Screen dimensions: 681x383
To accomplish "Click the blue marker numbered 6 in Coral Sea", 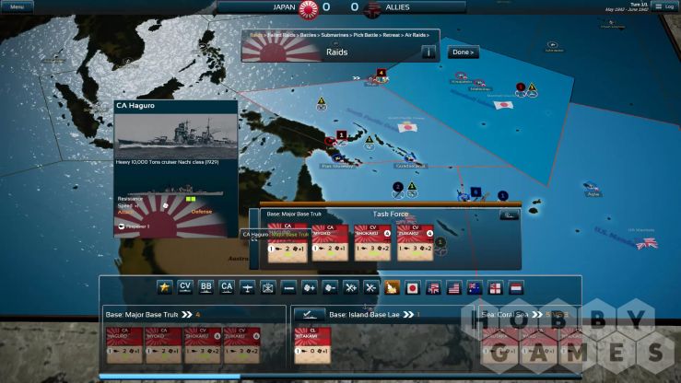I will [476, 191].
